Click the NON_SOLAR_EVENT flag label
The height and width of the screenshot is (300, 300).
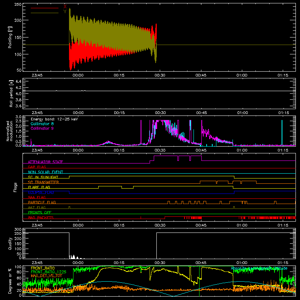click(x=45, y=172)
